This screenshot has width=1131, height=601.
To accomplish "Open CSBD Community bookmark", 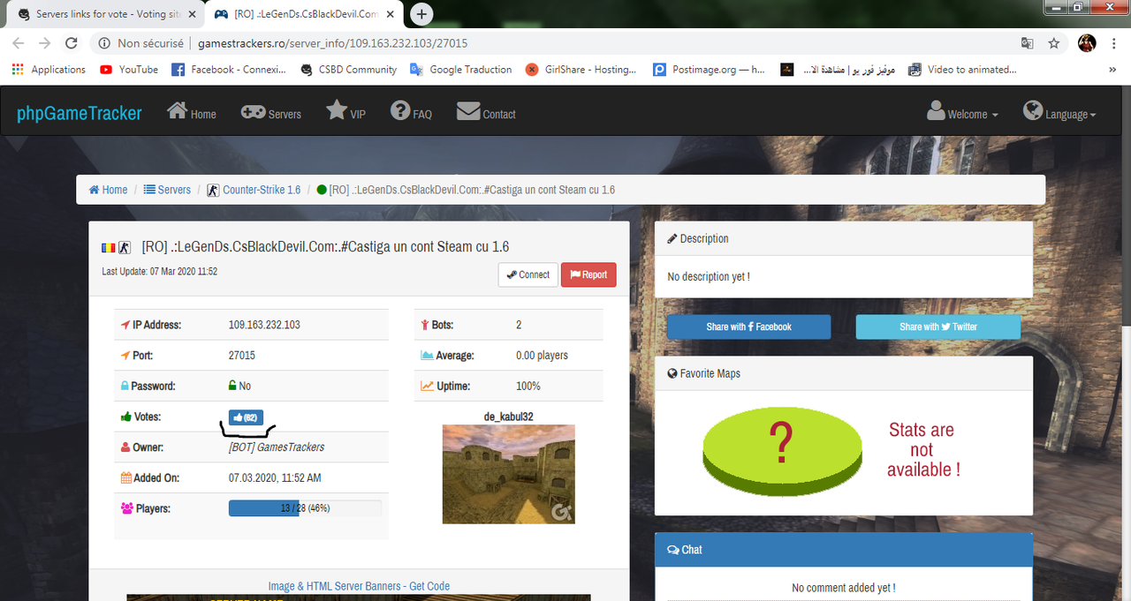I will coord(348,70).
